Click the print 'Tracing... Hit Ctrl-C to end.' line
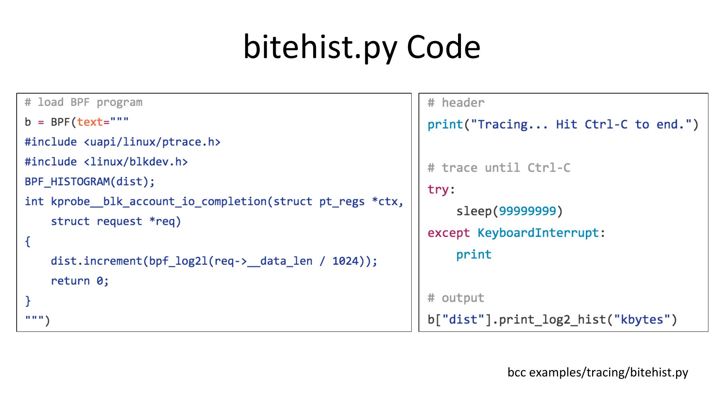 562,125
